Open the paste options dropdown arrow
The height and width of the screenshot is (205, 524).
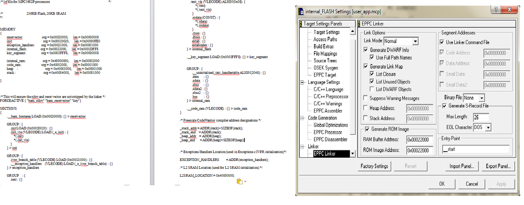(x=245, y=181)
